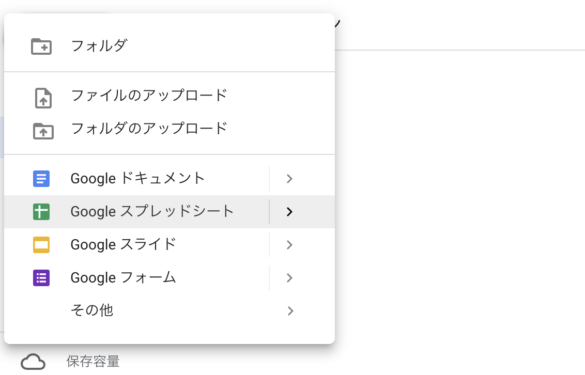Click the folder upload icon
This screenshot has width=585, height=375.
(43, 131)
